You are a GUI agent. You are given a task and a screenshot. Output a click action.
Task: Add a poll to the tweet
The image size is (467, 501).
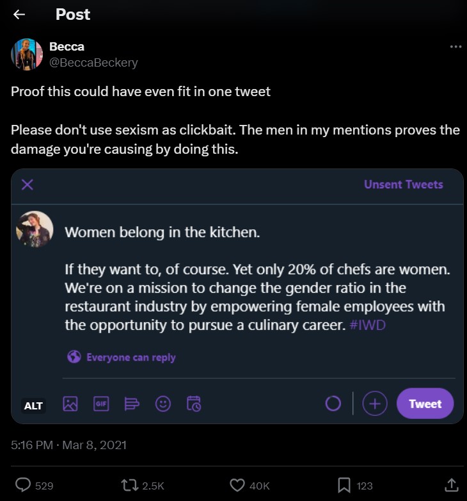[x=132, y=404]
